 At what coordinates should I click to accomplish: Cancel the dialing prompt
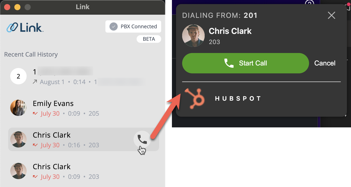325,63
